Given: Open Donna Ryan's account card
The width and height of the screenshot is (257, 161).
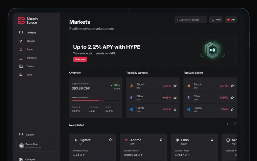Looking at the screenshot, I should [36, 146].
